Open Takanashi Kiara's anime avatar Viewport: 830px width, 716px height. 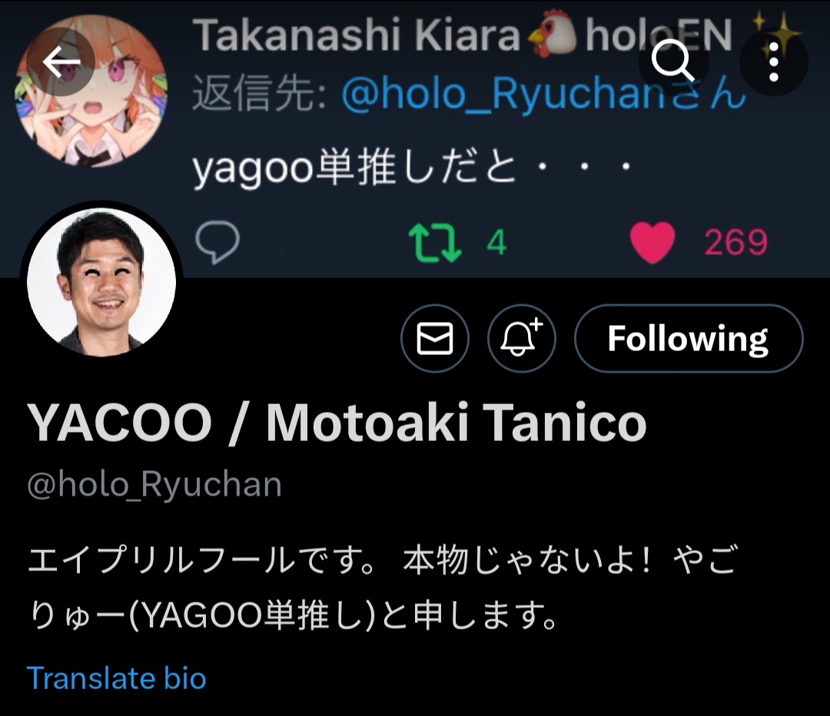(x=91, y=90)
